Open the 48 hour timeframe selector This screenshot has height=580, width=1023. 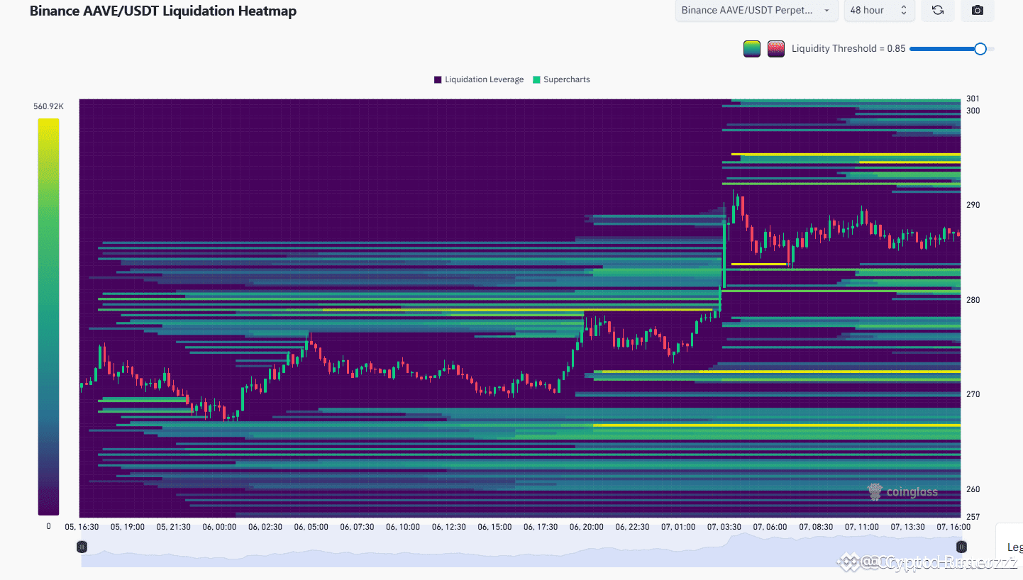pos(878,10)
